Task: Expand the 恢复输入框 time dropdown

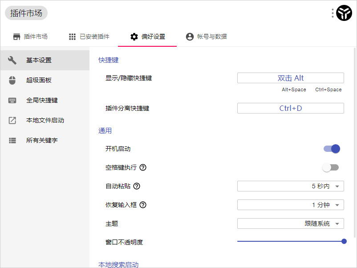Action: [x=291, y=205]
